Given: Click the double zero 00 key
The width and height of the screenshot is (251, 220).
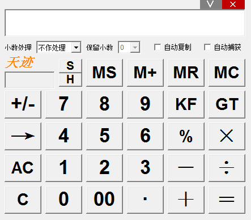Looking at the screenshot, I should [x=104, y=200].
